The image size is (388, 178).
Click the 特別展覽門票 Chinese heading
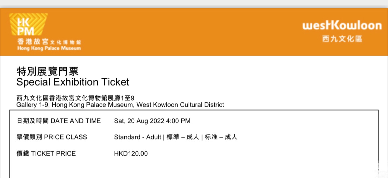pyautogui.click(x=47, y=71)
